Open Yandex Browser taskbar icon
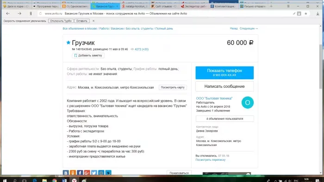324x182 pixels. pyautogui.click(x=74, y=180)
